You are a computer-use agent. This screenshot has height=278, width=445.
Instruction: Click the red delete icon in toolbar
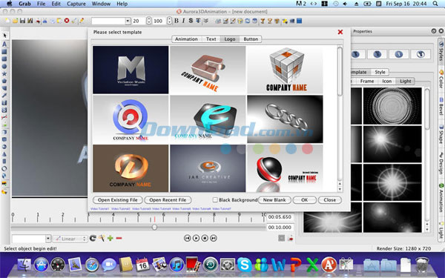click(x=67, y=21)
